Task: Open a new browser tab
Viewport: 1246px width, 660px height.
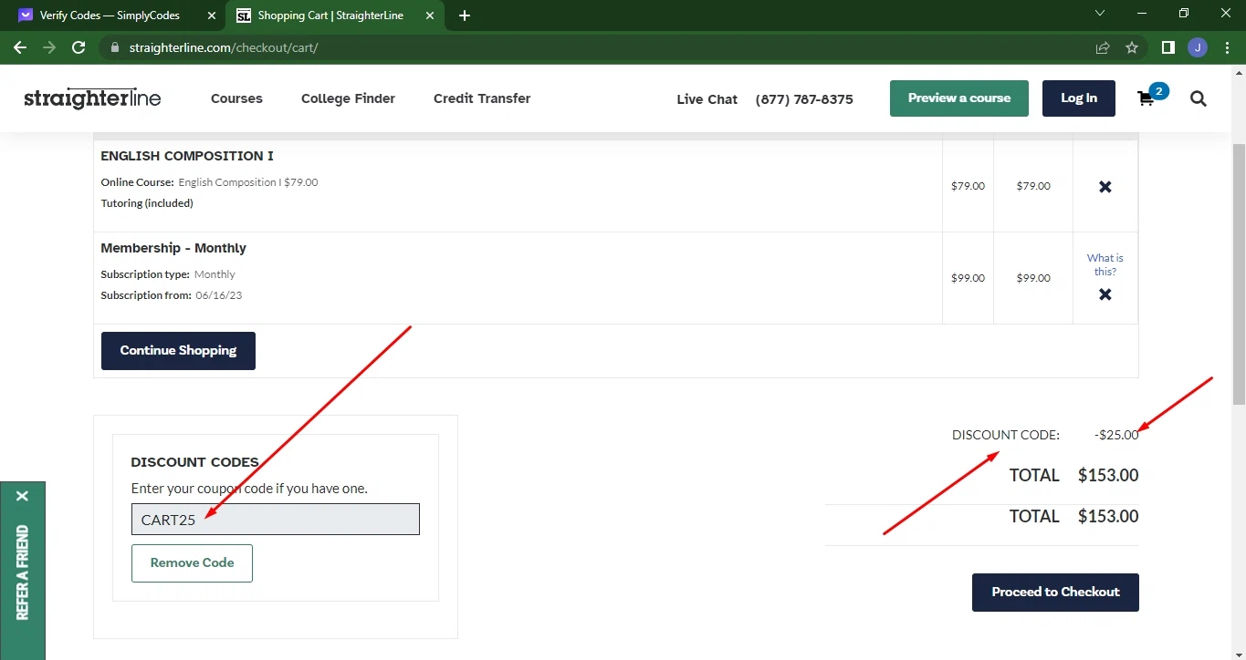Action: [465, 15]
